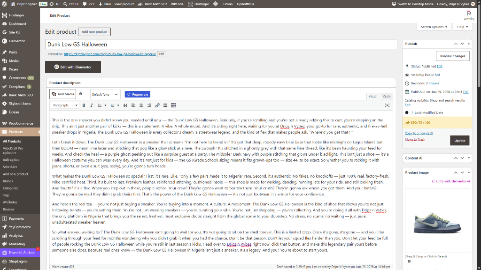
Task: Expand the Help tab
Action: 463,27
